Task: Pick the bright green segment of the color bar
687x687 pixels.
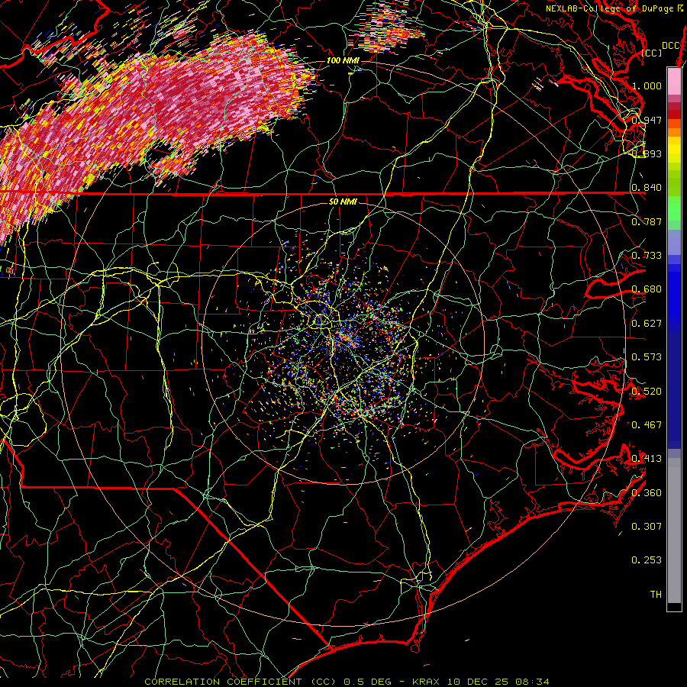Action: pyautogui.click(x=674, y=209)
